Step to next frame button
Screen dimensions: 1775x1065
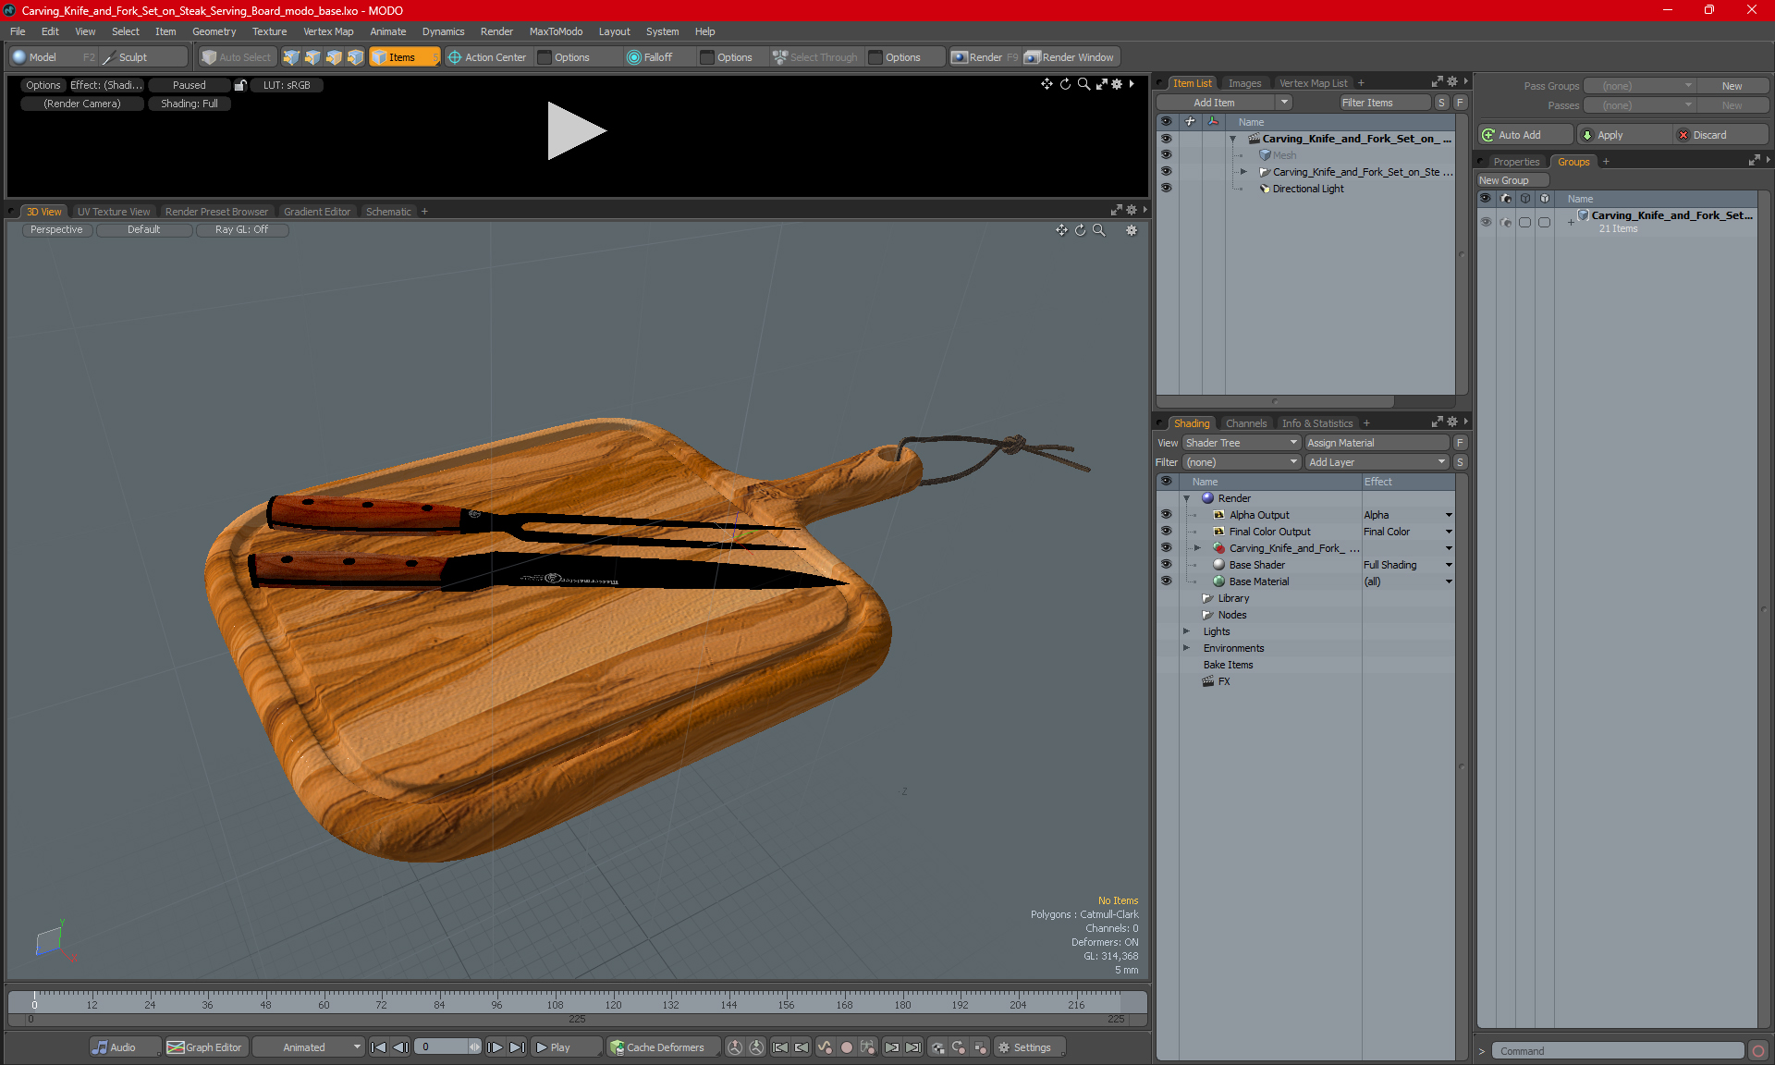pos(496,1047)
